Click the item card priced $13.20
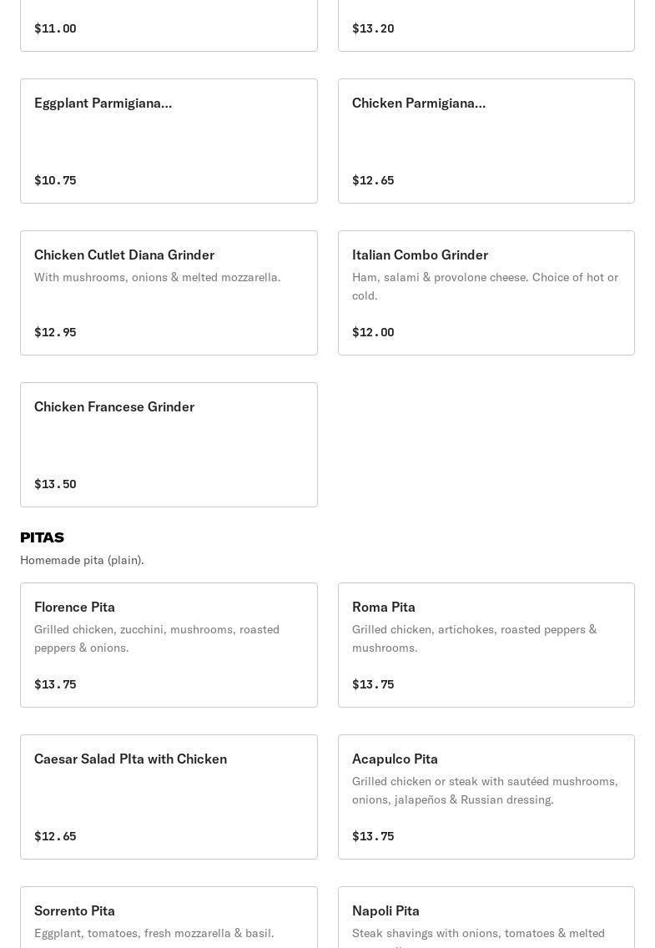This screenshot has width=655, height=948. (486, 25)
